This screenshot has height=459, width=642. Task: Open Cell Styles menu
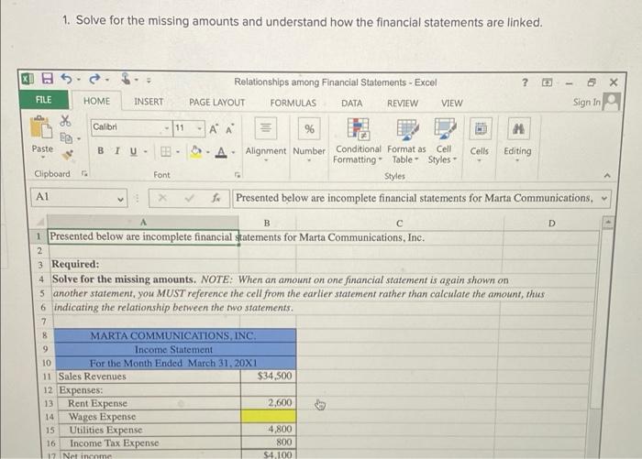click(x=443, y=141)
